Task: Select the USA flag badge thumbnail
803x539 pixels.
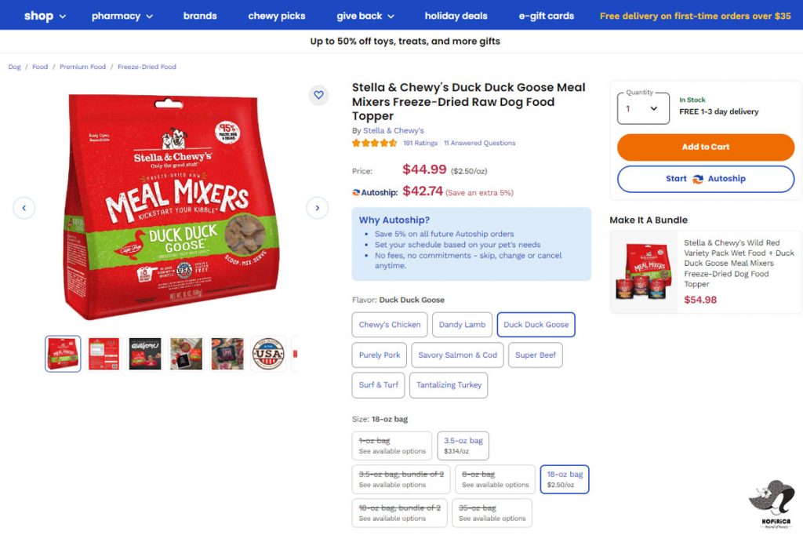Action: tap(268, 354)
